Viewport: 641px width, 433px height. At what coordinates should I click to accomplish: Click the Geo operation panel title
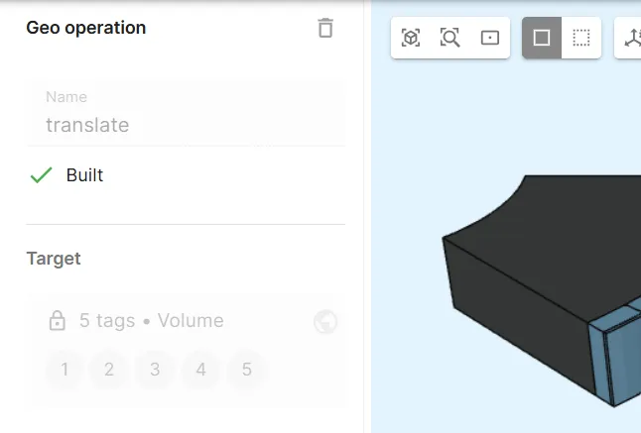click(85, 28)
